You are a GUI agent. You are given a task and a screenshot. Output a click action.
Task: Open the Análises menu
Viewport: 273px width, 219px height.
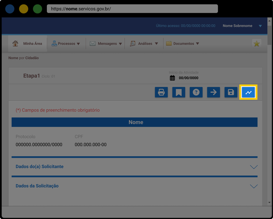coord(144,44)
